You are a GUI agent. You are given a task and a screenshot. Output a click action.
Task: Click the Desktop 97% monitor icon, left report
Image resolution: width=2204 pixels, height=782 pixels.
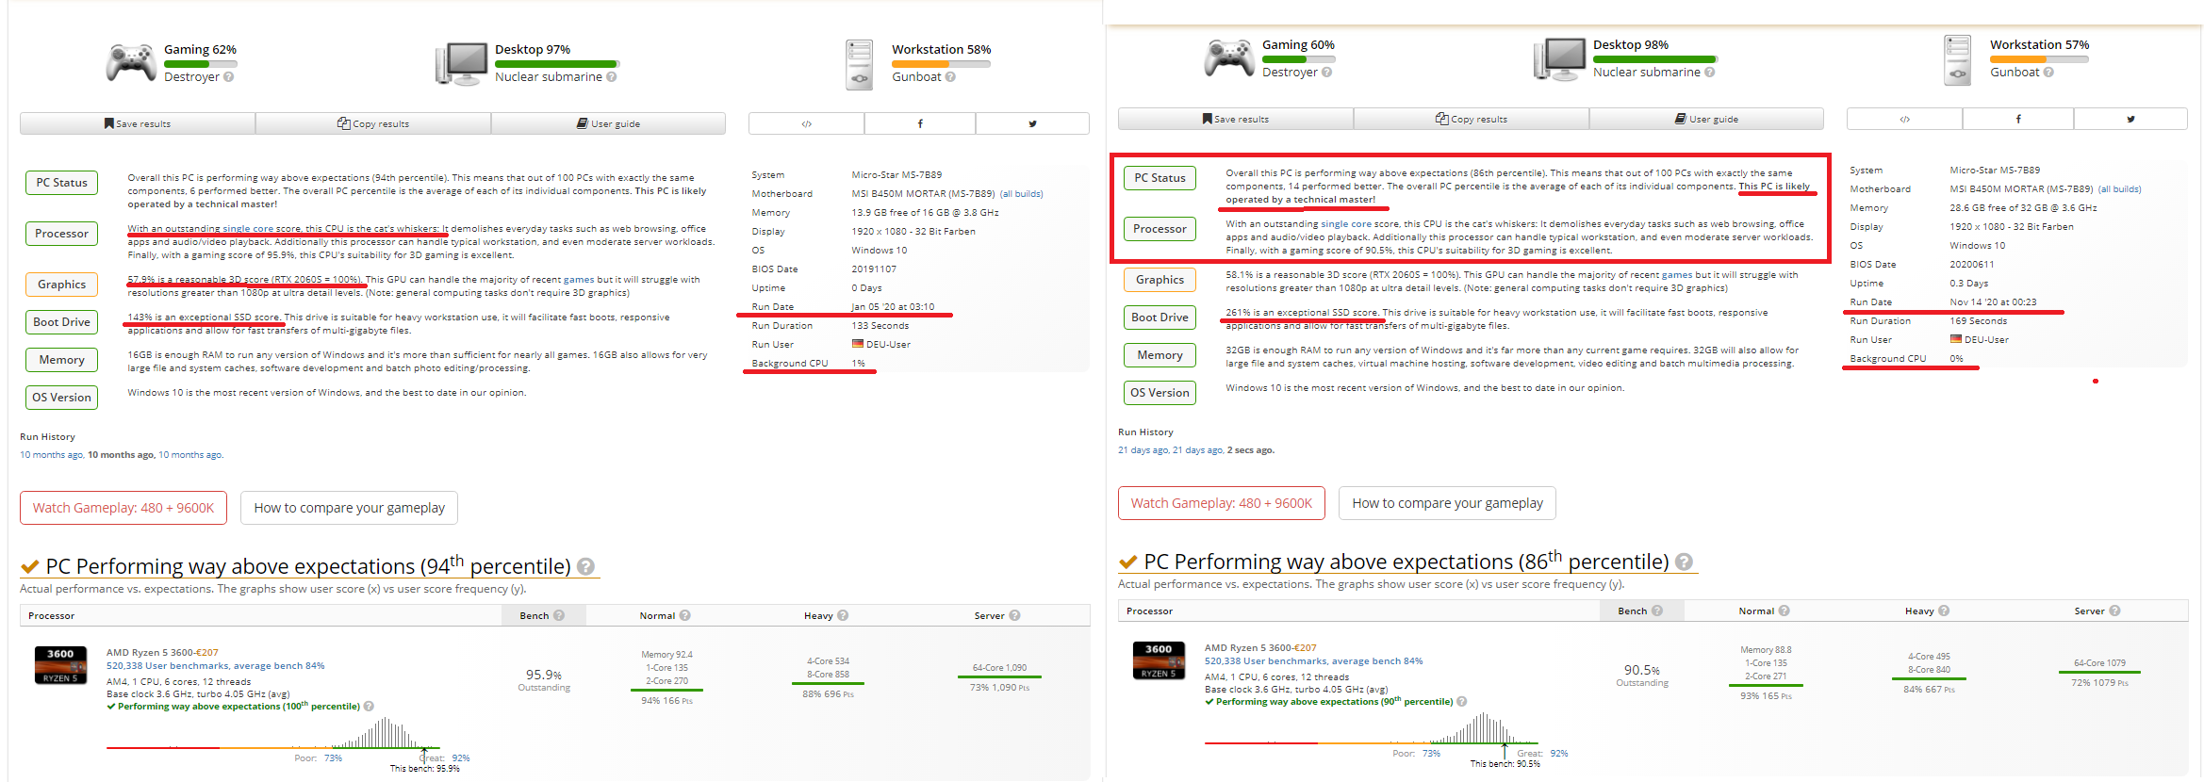pyautogui.click(x=461, y=63)
